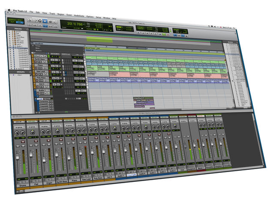Click the Drums channel volume fader
Viewport: 270px width, 202px height.
point(18,157)
